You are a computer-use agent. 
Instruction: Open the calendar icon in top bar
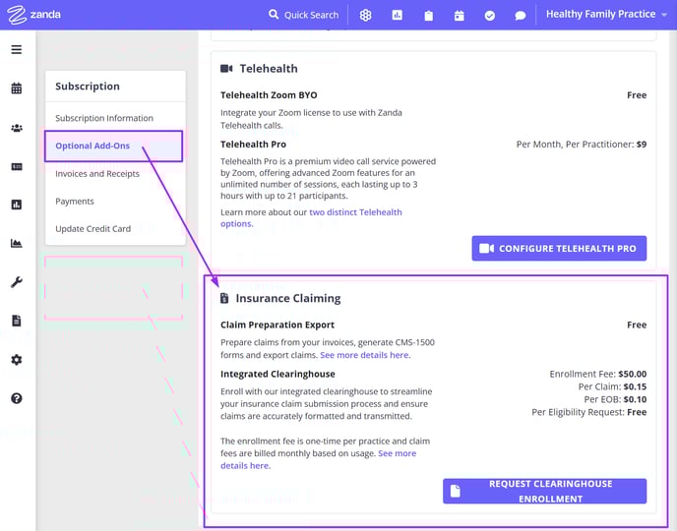coord(459,16)
